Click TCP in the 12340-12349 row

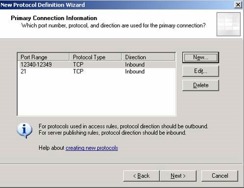[x=78, y=65]
